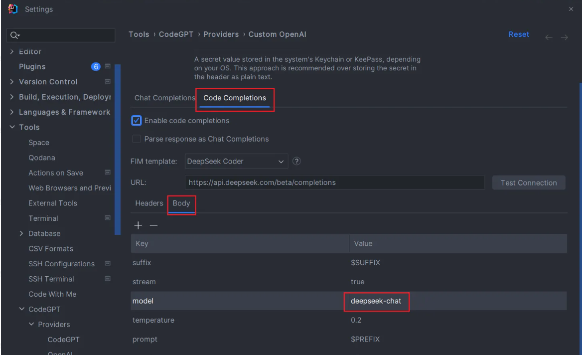Click the URL input field

335,182
